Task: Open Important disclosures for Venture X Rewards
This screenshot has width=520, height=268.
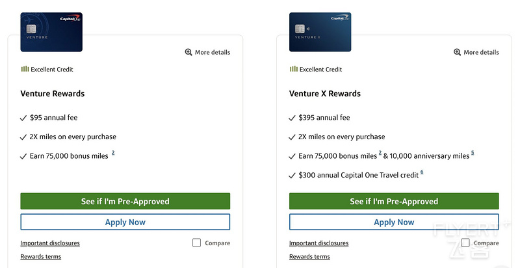Action: 318,243
